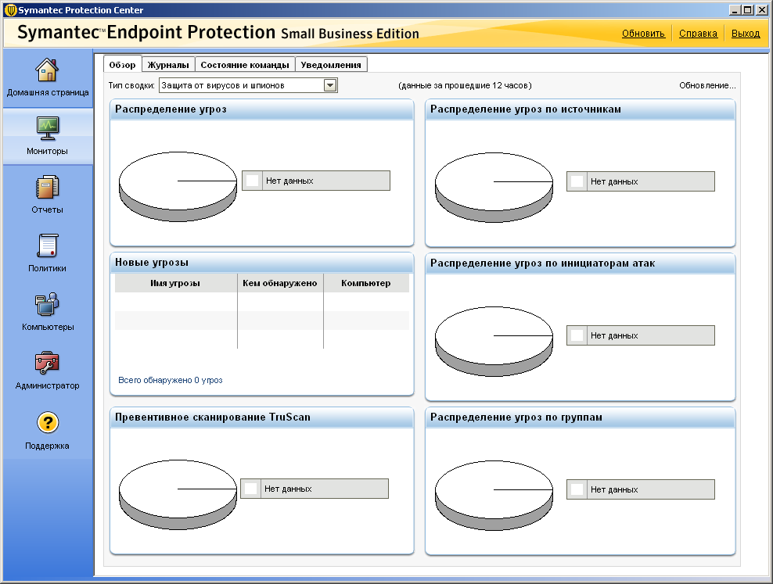Open the Справка help link
This screenshot has width=773, height=584.
pos(698,34)
